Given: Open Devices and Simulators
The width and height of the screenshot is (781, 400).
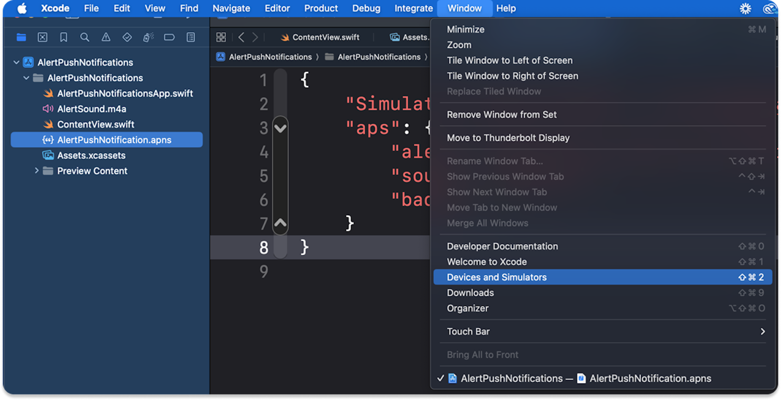Looking at the screenshot, I should click(603, 277).
